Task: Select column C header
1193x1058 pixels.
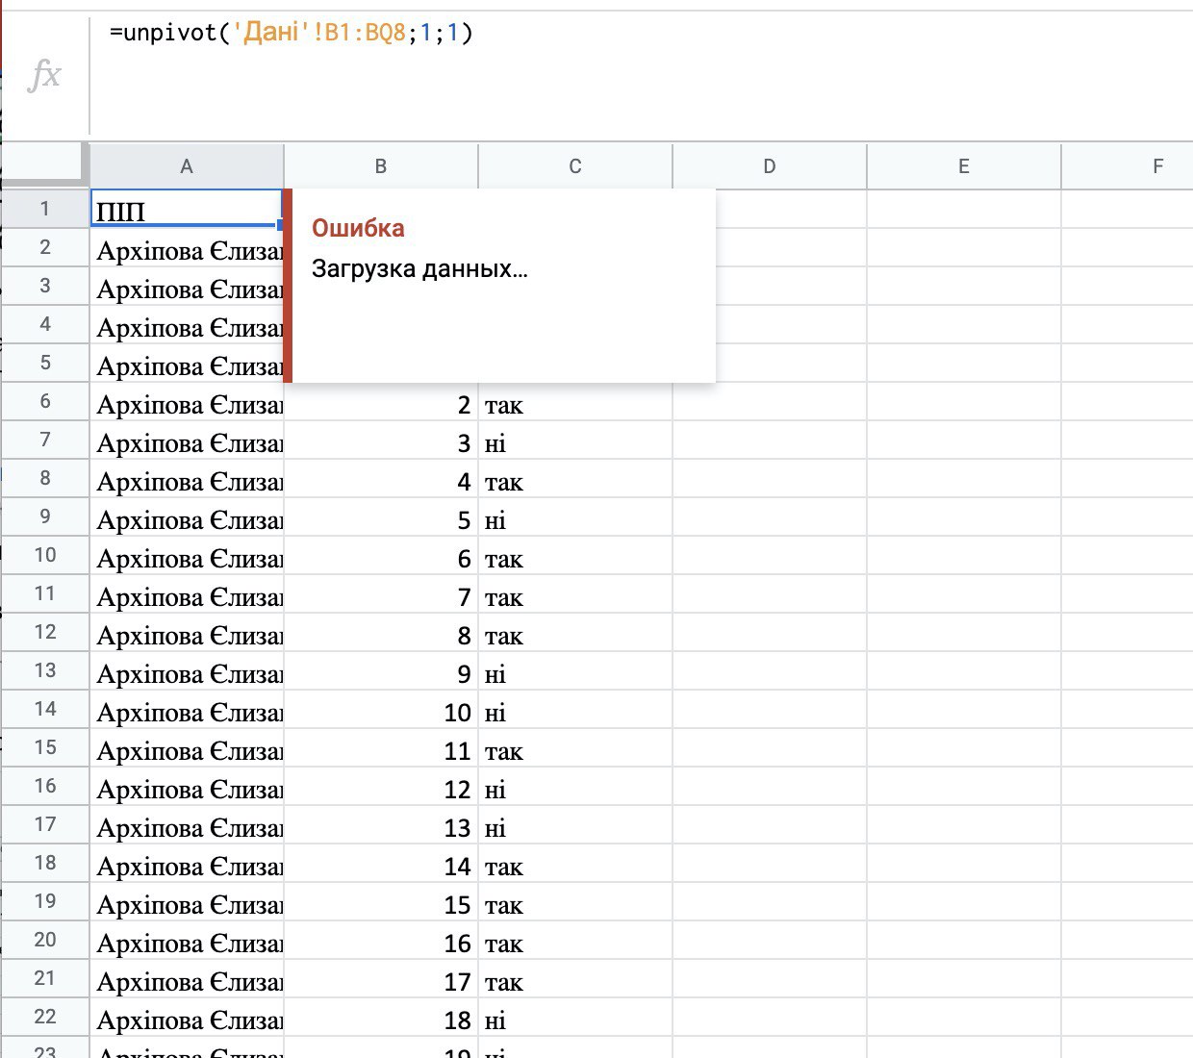Action: point(575,166)
